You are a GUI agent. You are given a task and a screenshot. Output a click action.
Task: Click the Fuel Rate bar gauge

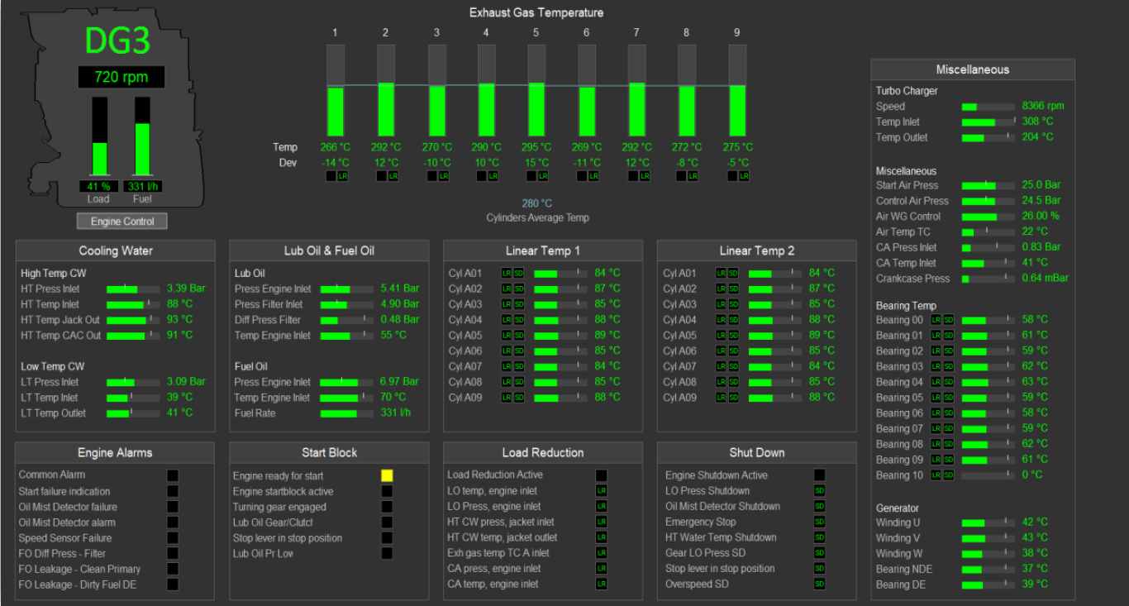coord(347,413)
